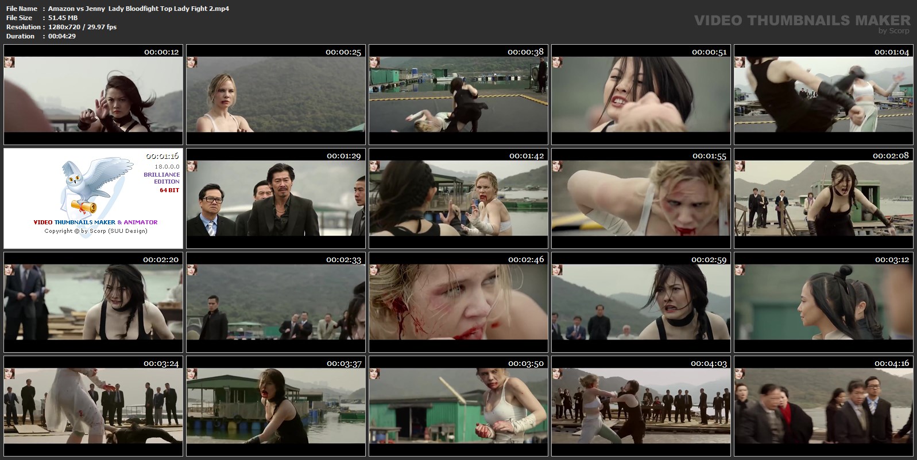Open the thumbnail at 00:03:50
Viewport: 917px width, 460px height.
[x=458, y=406]
